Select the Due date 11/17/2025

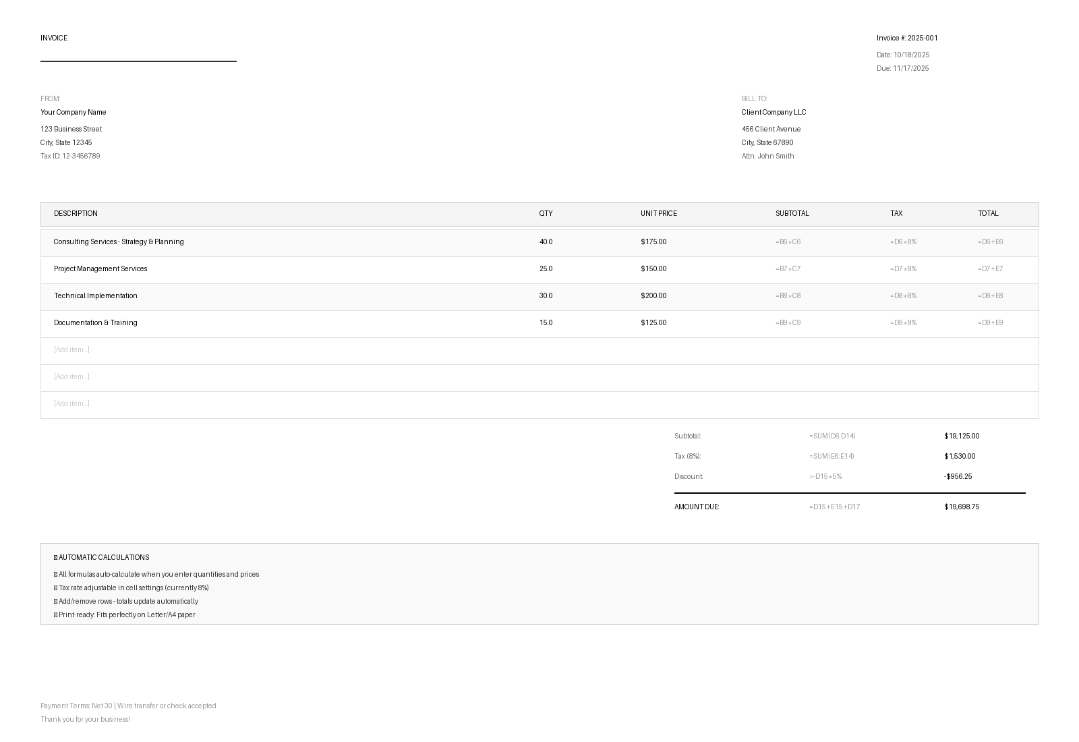[x=902, y=69]
